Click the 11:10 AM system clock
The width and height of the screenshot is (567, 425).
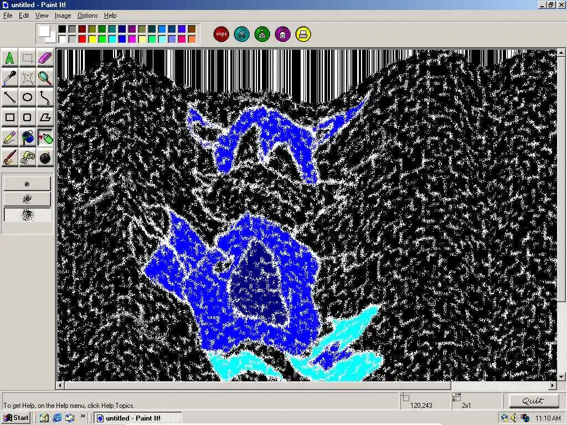pos(548,418)
